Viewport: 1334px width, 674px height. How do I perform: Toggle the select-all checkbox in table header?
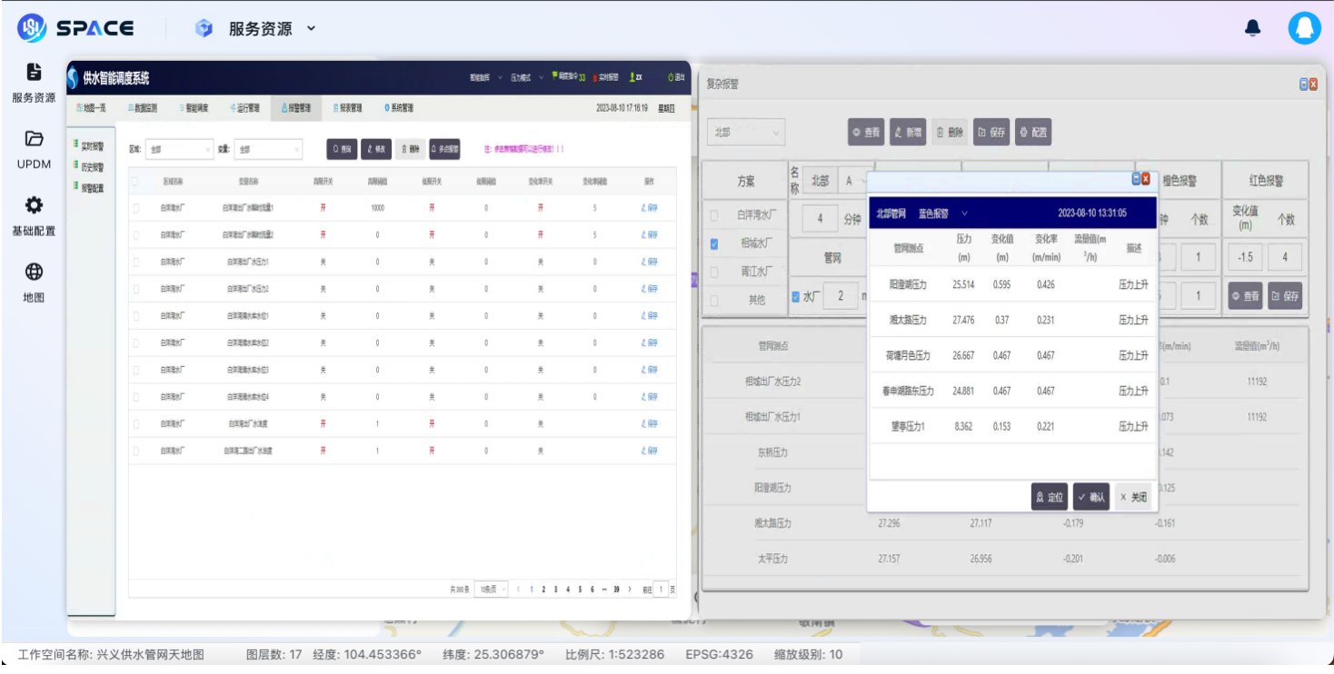click(x=135, y=181)
